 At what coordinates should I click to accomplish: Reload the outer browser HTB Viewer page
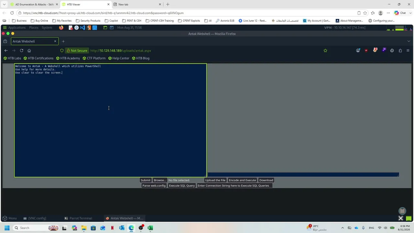click(x=12, y=13)
